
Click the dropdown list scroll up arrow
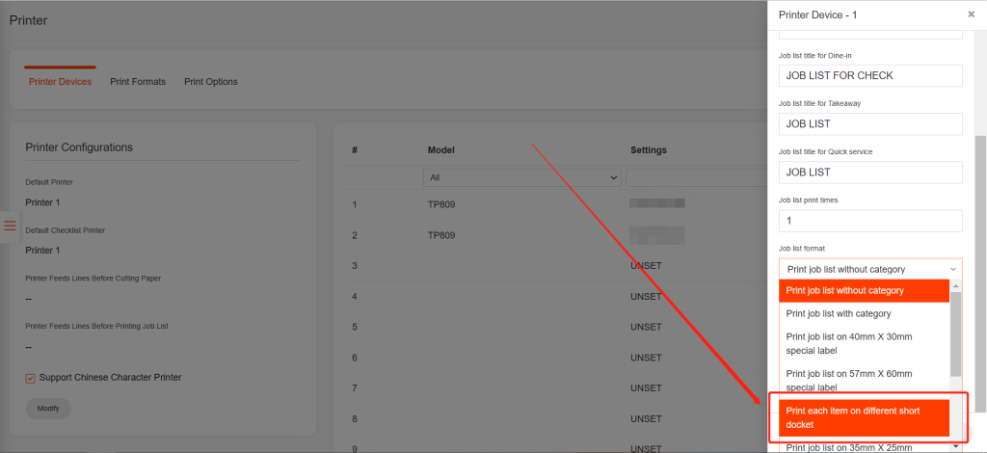[x=955, y=285]
